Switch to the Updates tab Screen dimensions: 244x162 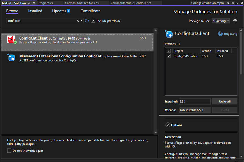[x=59, y=11]
